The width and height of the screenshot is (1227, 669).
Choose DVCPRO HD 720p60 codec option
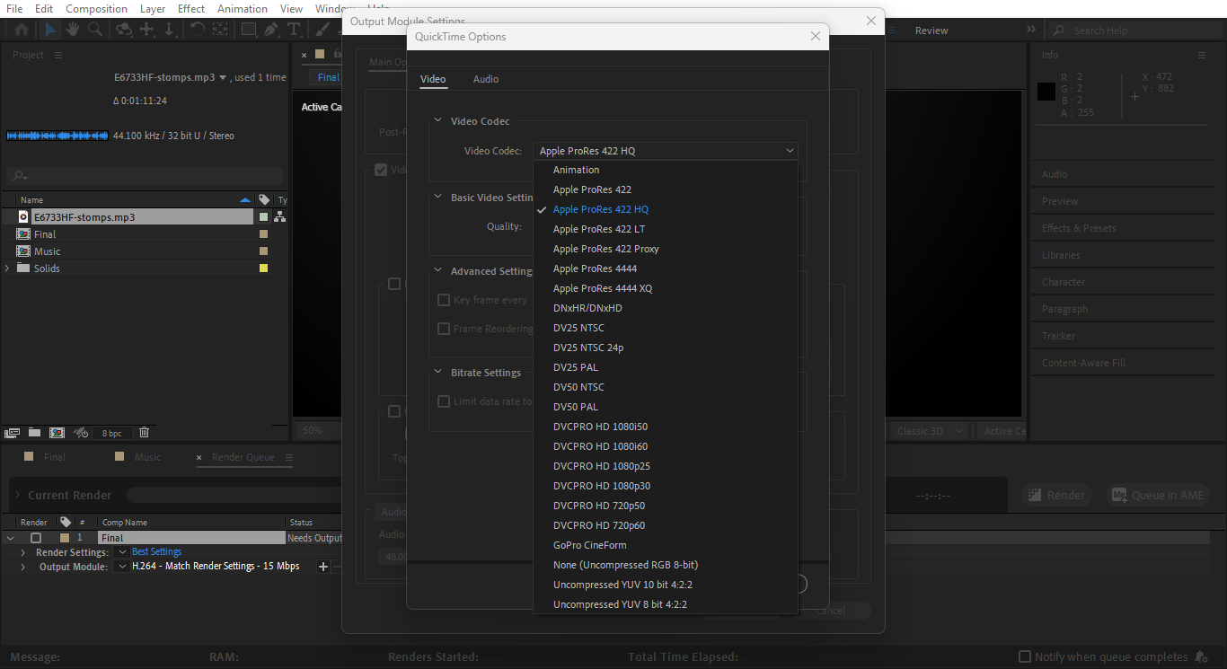coord(666,525)
